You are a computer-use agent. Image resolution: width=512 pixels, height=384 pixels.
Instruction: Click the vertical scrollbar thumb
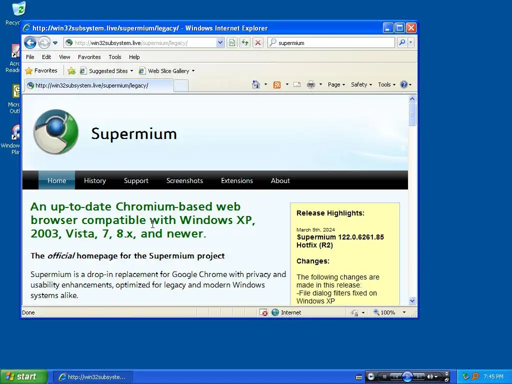coord(412,114)
